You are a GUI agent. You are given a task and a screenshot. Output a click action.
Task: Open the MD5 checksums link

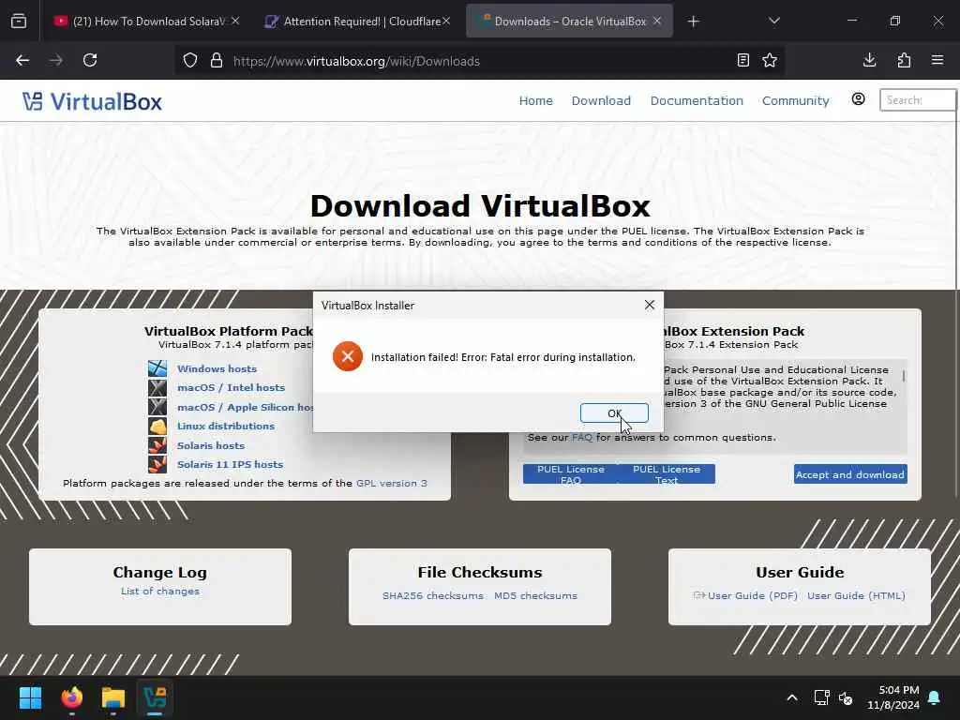[x=535, y=595]
